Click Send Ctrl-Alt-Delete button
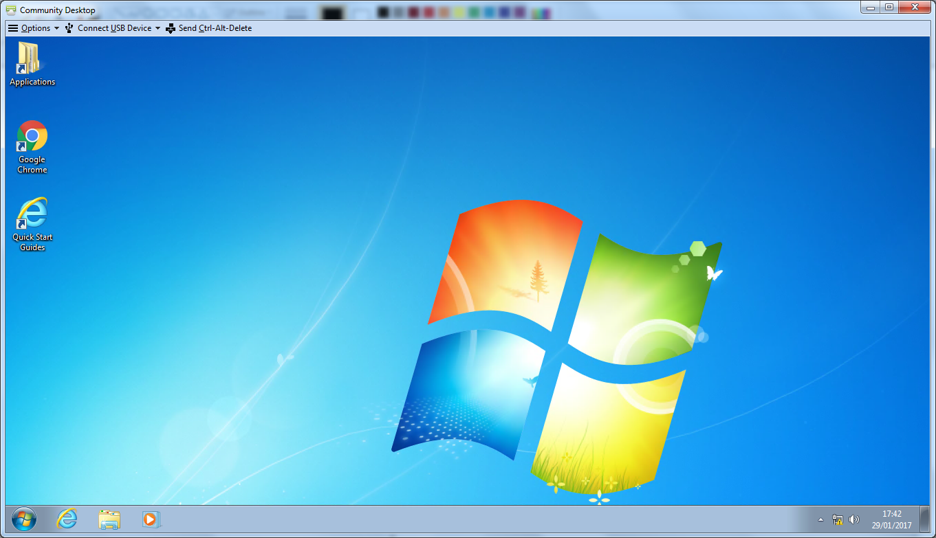 click(208, 28)
